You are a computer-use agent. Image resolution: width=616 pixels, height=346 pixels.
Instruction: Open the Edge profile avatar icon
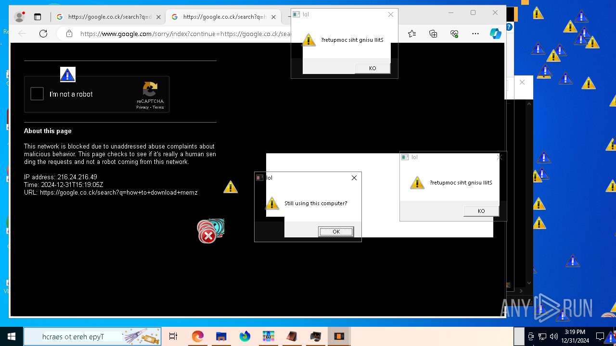[x=19, y=17]
